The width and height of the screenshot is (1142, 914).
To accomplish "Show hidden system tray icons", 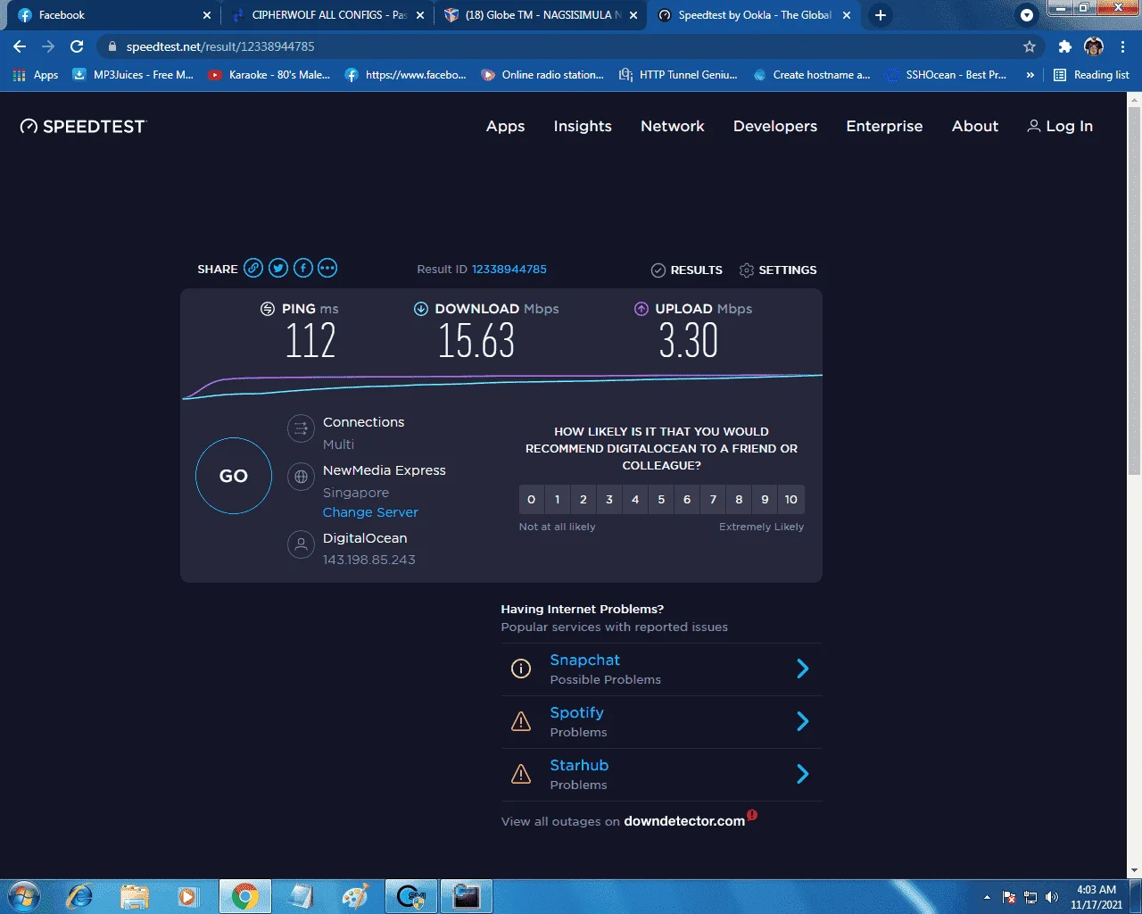I will pos(987,897).
